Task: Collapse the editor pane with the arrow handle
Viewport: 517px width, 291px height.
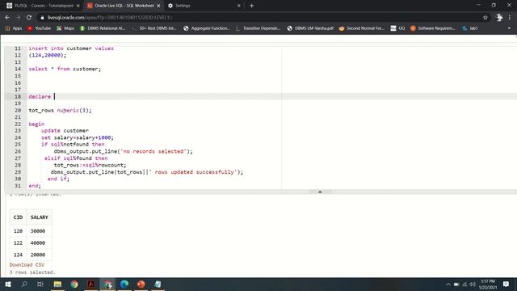Action: [320, 192]
